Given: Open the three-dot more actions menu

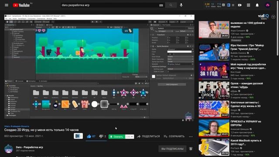Looking at the screenshot, I should tap(191, 137).
